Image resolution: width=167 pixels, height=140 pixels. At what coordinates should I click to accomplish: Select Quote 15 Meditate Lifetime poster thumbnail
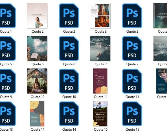(100, 114)
